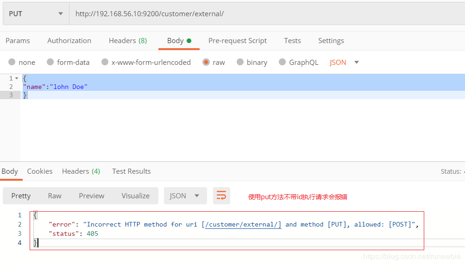The image size is (465, 265).
Task: Switch to the Params tab
Action: [x=18, y=41]
